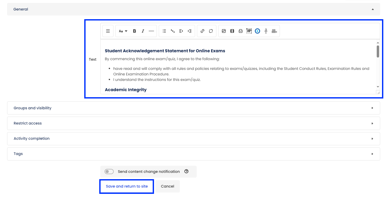Image resolution: width=387 pixels, height=202 pixels.
Task: Toggle bold formatting
Action: (135, 31)
